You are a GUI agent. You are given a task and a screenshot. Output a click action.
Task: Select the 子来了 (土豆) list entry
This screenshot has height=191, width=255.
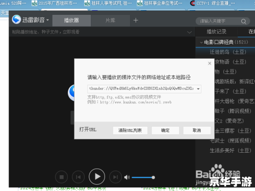point(231,91)
